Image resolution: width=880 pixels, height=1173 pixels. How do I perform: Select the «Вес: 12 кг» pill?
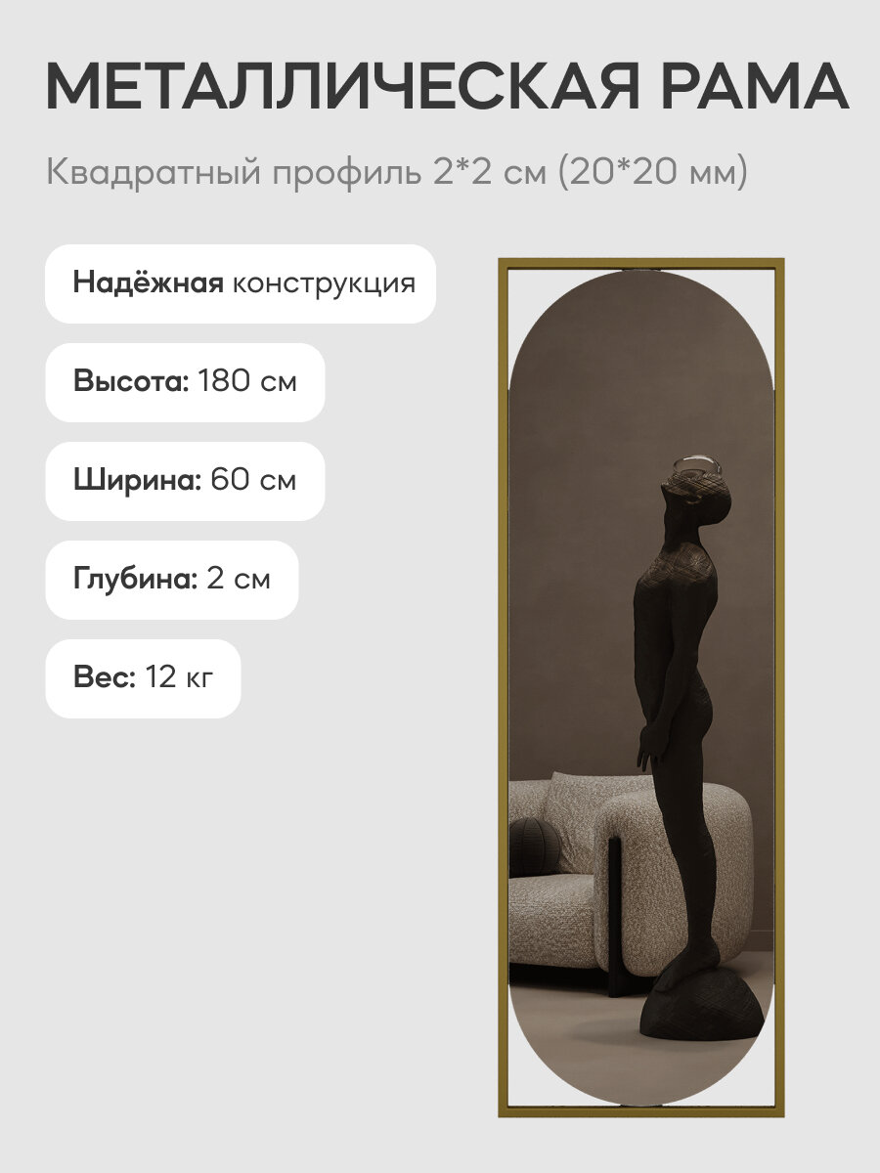pos(143,678)
